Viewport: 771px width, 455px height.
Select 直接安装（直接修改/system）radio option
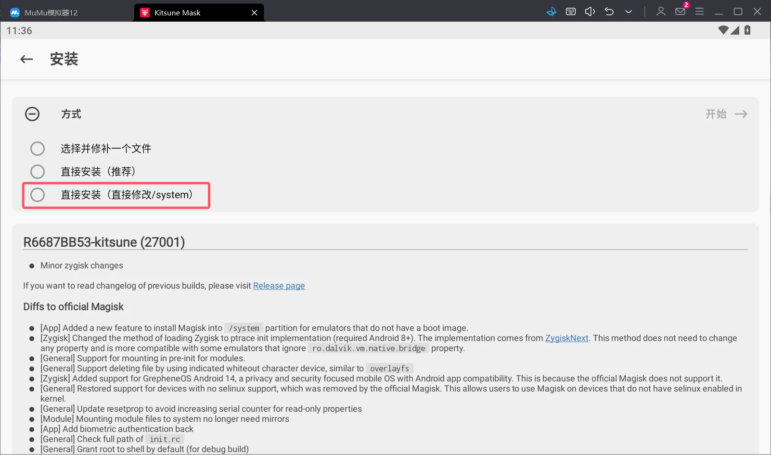point(38,195)
